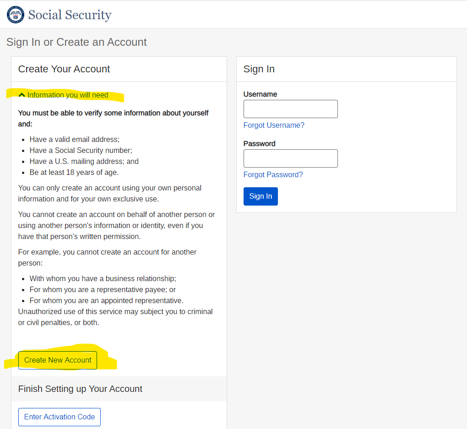Image resolution: width=467 pixels, height=429 pixels.
Task: Click the Password field label
Action: (x=259, y=144)
